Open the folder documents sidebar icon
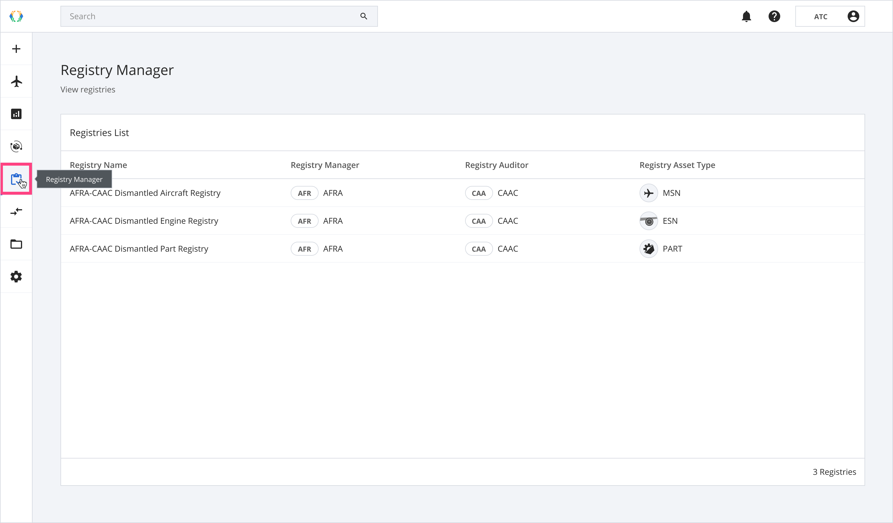Image resolution: width=893 pixels, height=523 pixels. pyautogui.click(x=16, y=244)
